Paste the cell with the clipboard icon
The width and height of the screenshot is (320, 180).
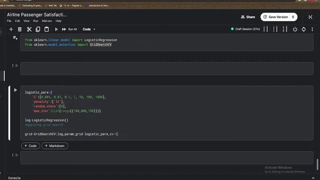(x=46, y=29)
